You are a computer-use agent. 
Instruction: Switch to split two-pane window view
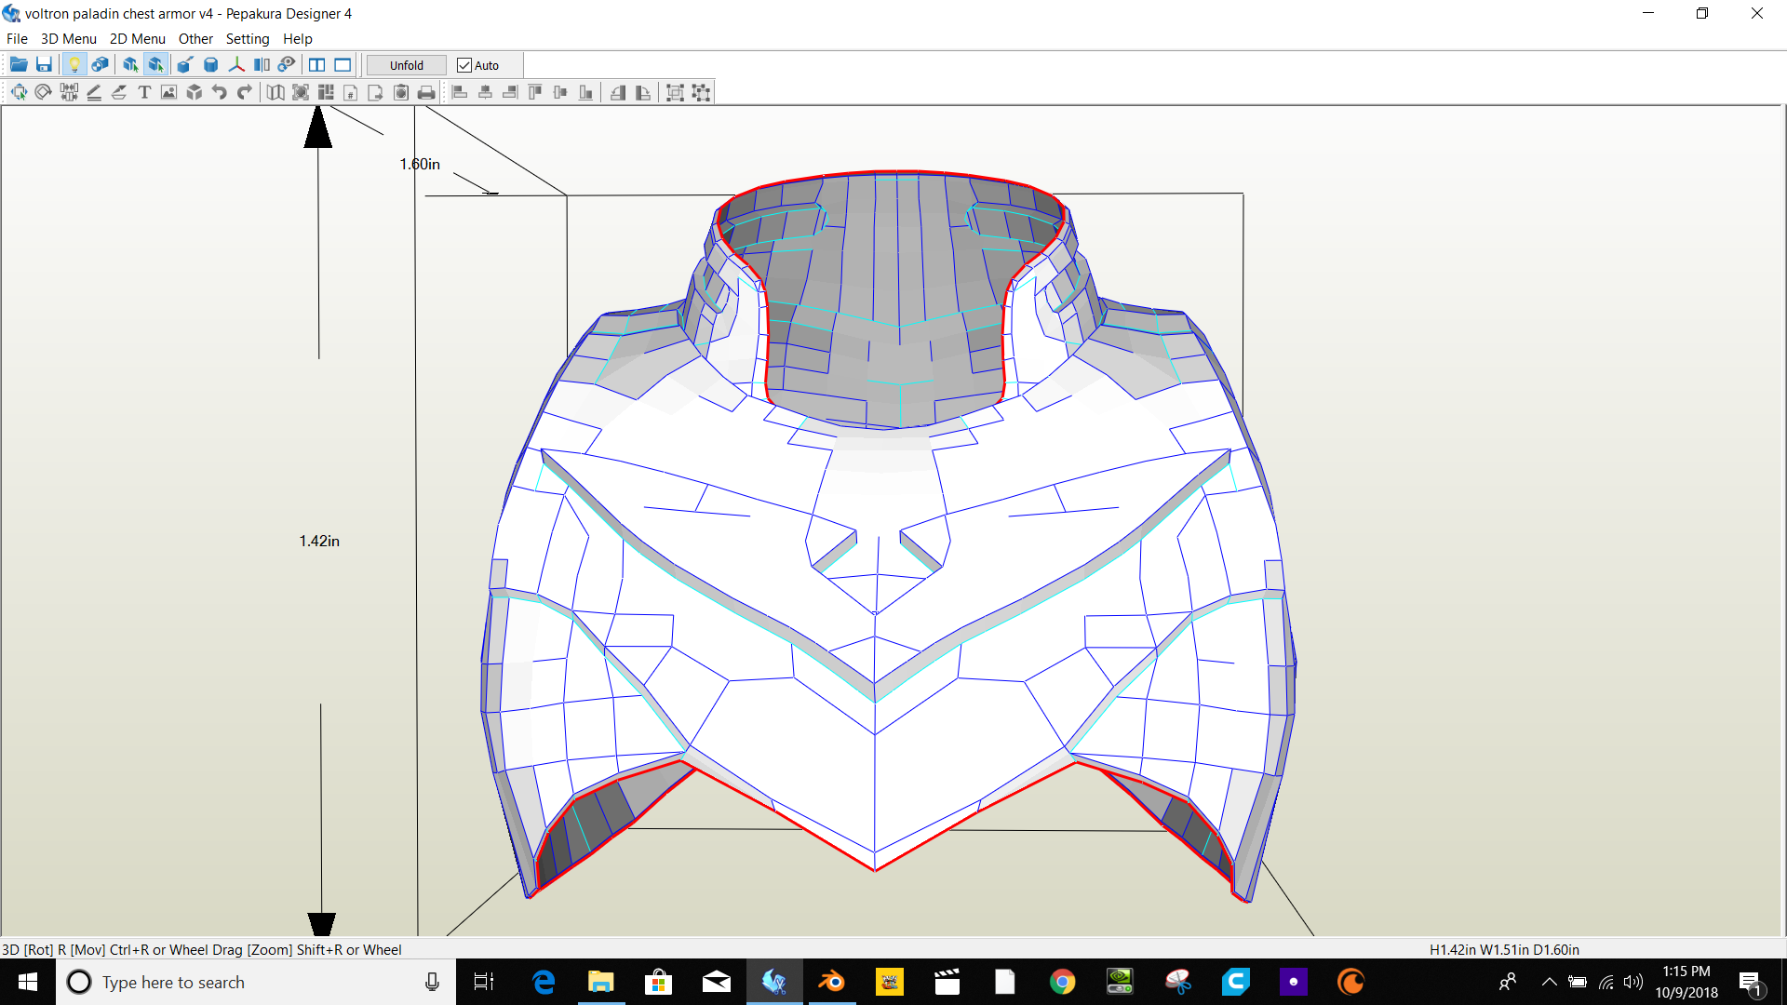pyautogui.click(x=317, y=65)
